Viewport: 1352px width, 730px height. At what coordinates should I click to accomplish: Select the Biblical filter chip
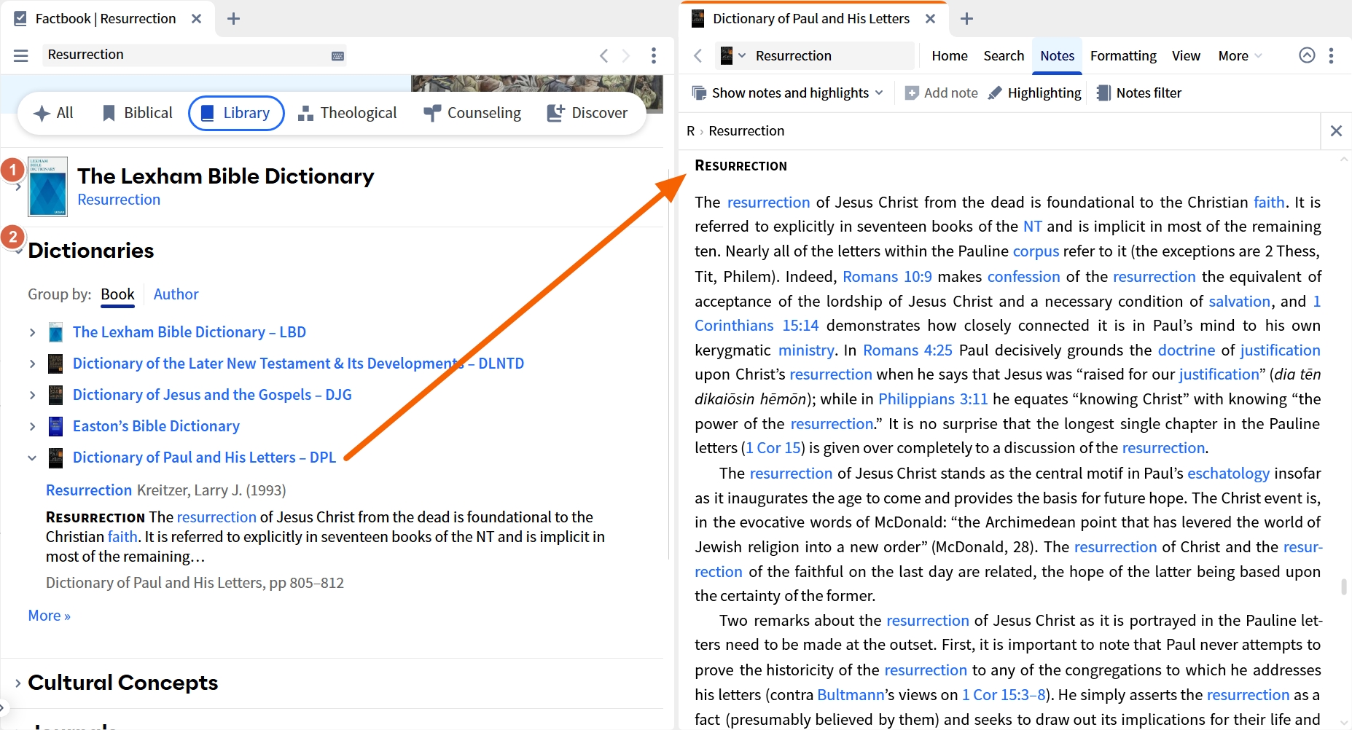137,113
